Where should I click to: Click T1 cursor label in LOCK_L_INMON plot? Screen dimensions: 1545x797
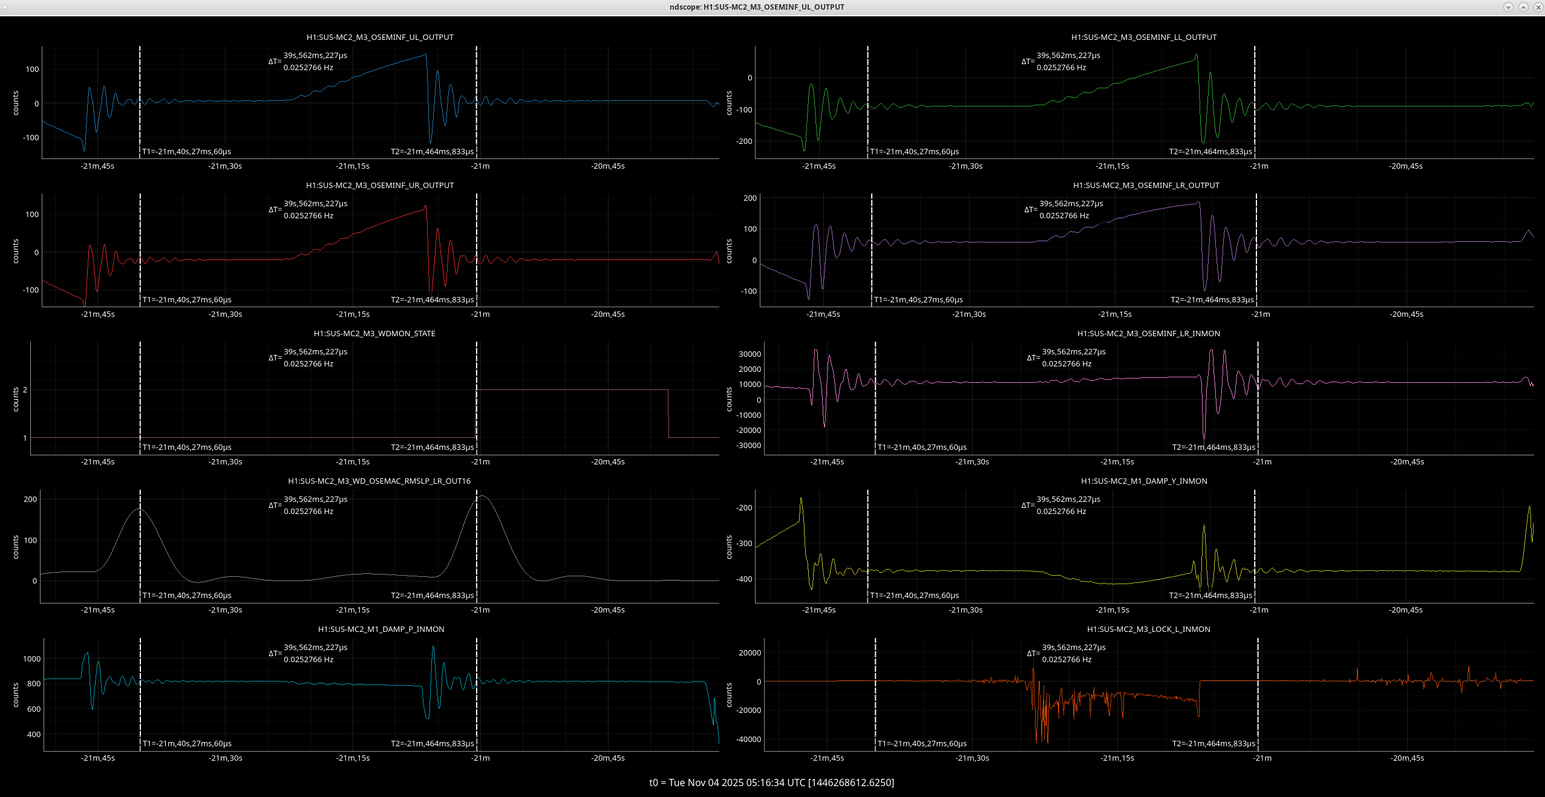(x=922, y=744)
